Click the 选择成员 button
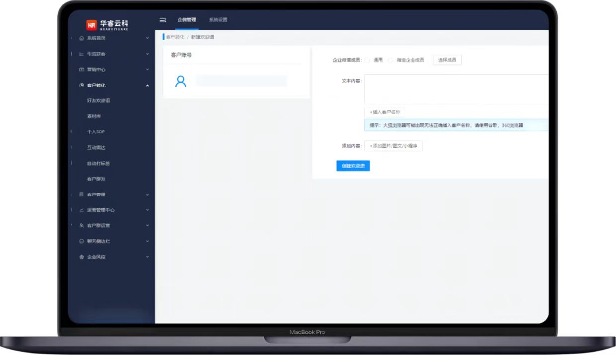The image size is (616, 355). [x=447, y=60]
